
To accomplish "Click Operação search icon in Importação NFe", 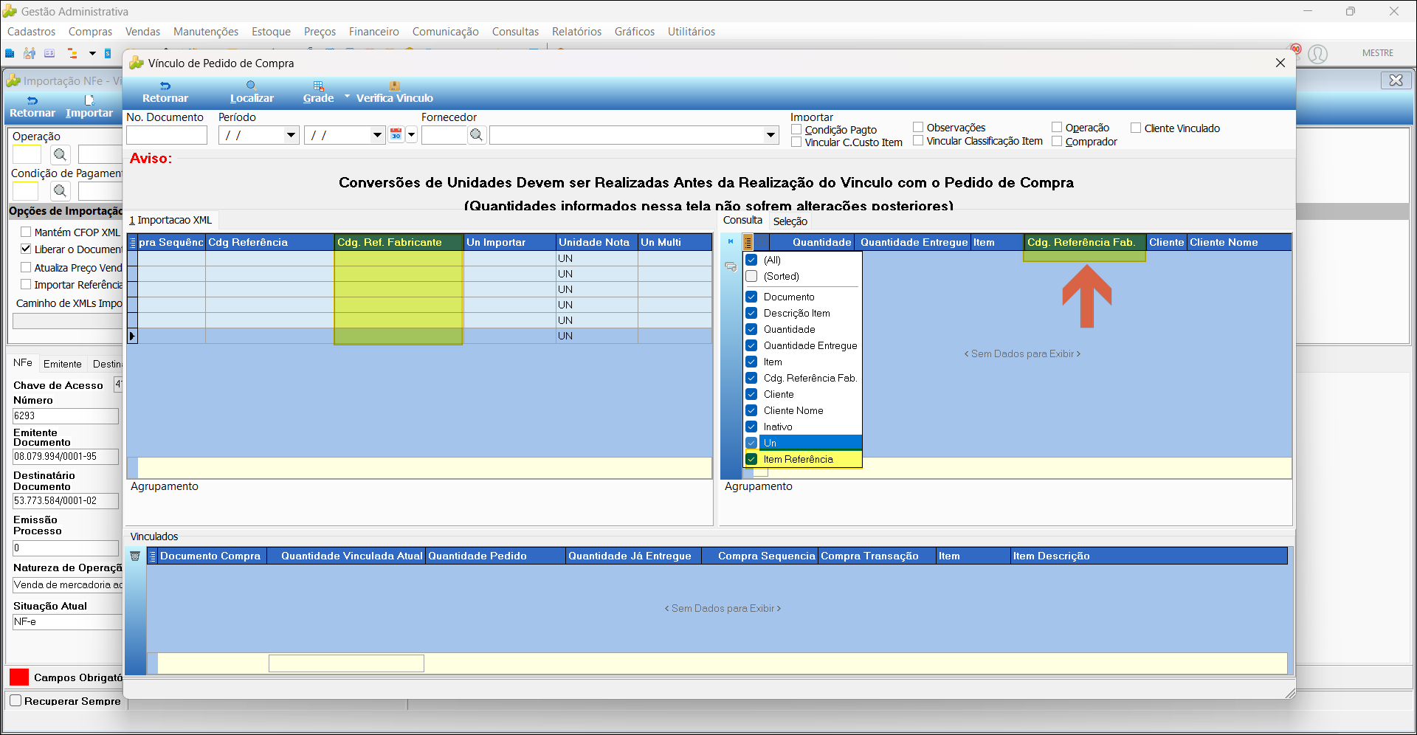I will [60, 154].
